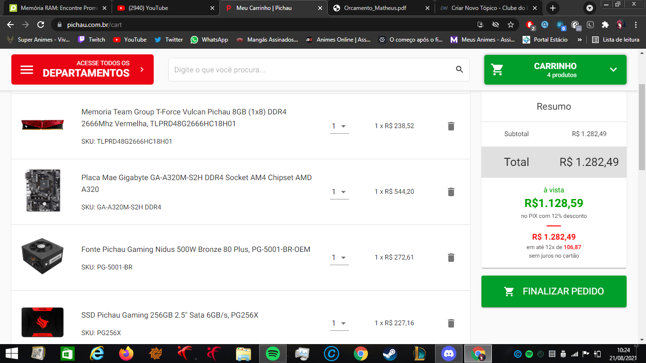This screenshot has height=363, width=646.
Task: Click the install app icon in the address bar
Action: pos(480,25)
